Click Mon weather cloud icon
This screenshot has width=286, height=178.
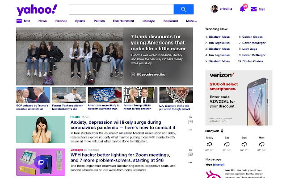tap(261, 144)
